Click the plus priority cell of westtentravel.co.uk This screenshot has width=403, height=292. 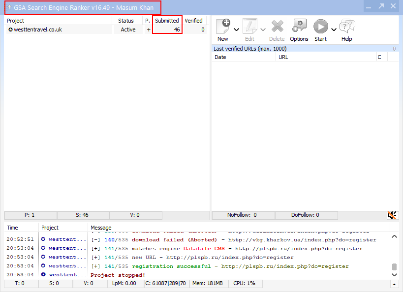(148, 29)
